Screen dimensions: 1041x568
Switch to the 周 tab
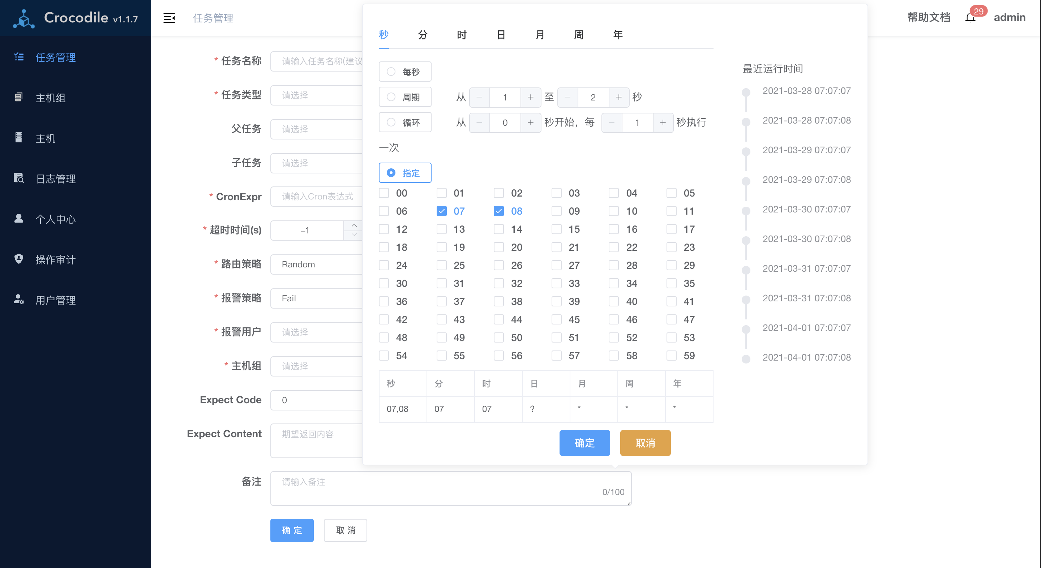coord(578,35)
